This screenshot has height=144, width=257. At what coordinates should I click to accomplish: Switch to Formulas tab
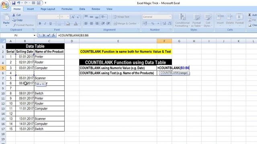tap(67, 9)
